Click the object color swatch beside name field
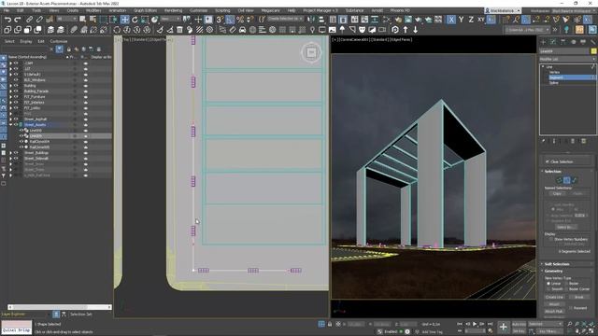598x336 pixels. (594, 51)
